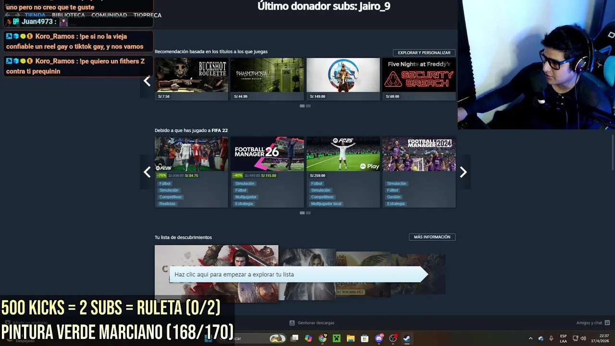Viewport: 615px width, 346px height.
Task: Click friends icon beside Amigos y chat
Action: click(607, 323)
